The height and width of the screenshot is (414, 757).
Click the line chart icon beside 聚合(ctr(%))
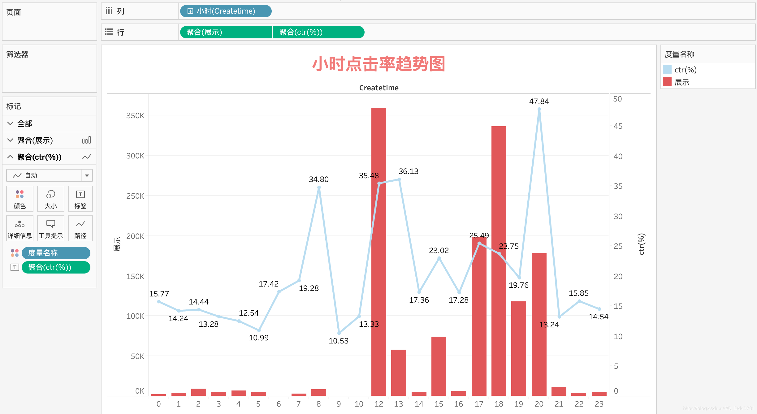tap(86, 157)
